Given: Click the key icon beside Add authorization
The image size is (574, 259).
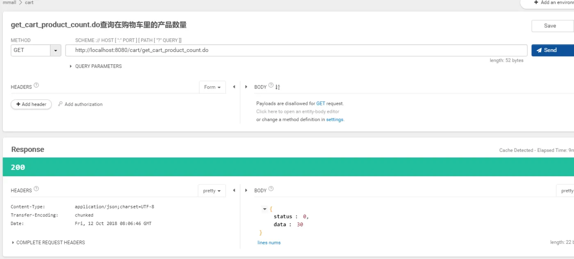Looking at the screenshot, I should pos(60,104).
